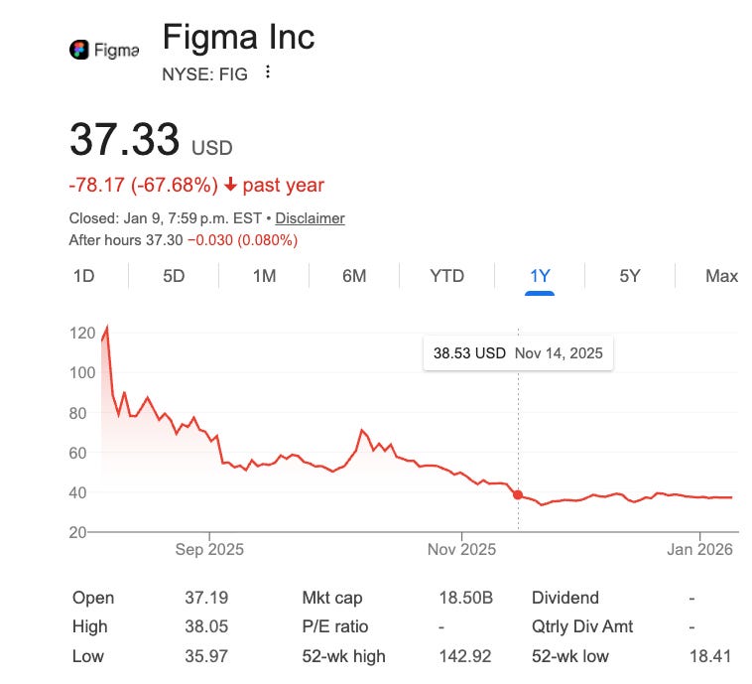Click the 52-wk high value 142.92
This screenshot has height=684, width=752.
tap(465, 656)
